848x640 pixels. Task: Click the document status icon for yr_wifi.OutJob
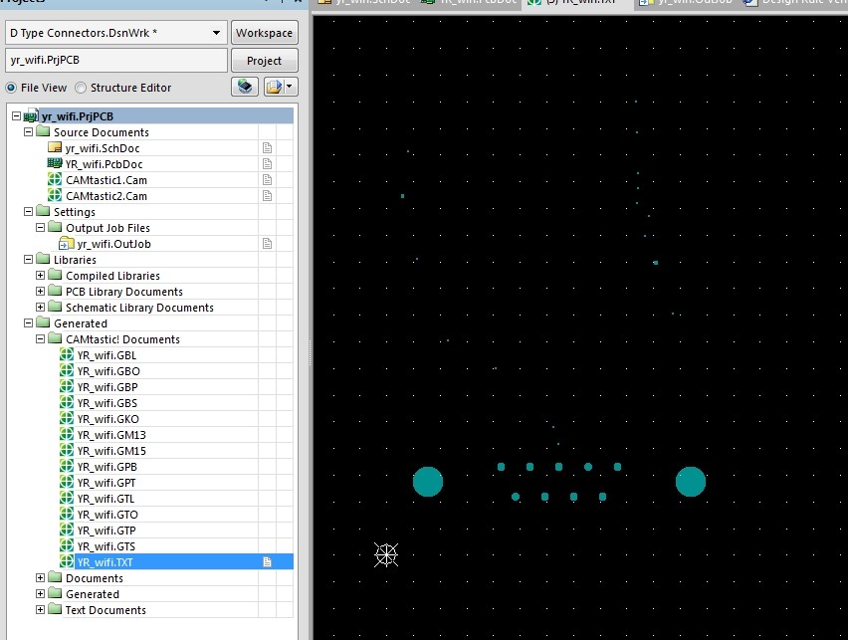pos(267,244)
